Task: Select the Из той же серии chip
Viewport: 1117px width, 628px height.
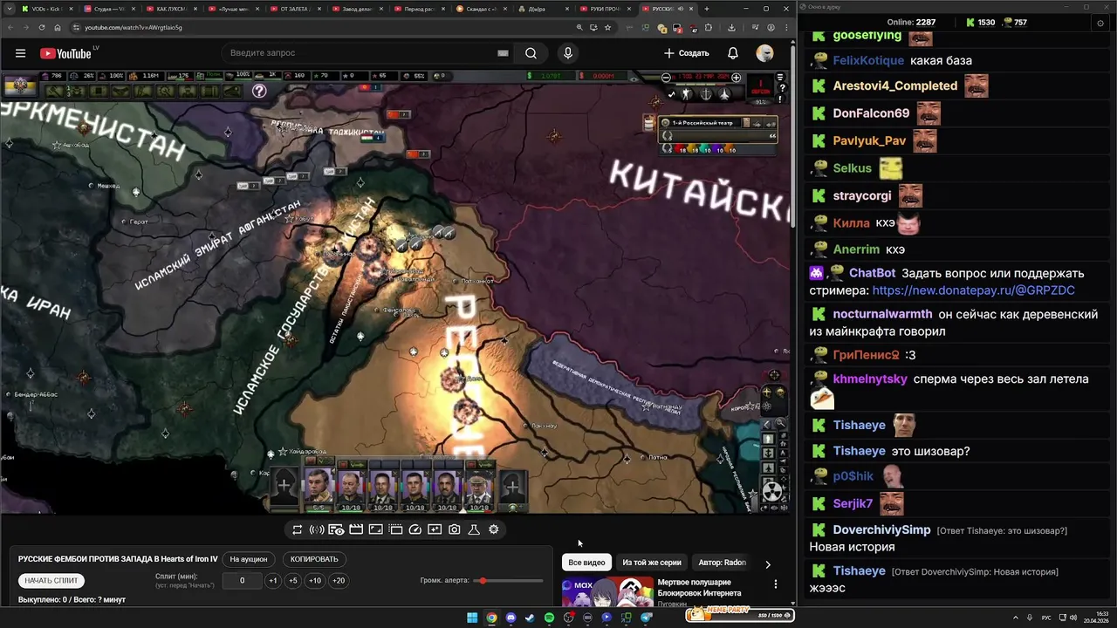Action: pyautogui.click(x=652, y=563)
